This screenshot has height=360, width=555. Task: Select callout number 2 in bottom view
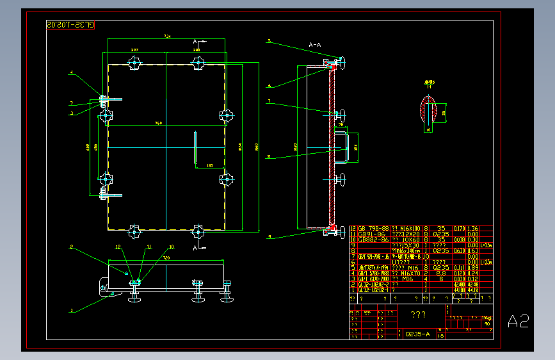click(x=72, y=247)
